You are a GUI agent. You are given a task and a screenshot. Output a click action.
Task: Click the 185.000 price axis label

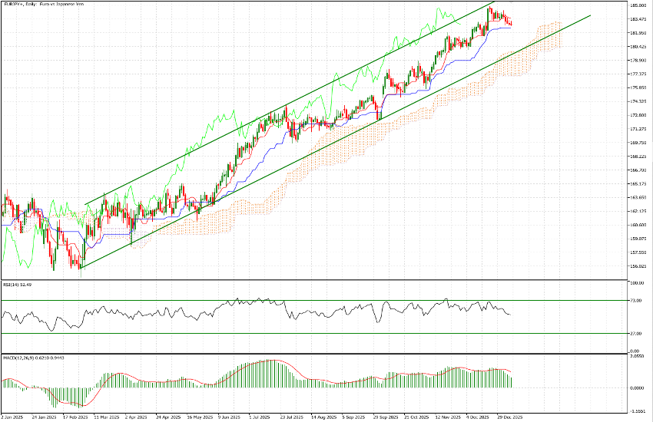point(636,5)
